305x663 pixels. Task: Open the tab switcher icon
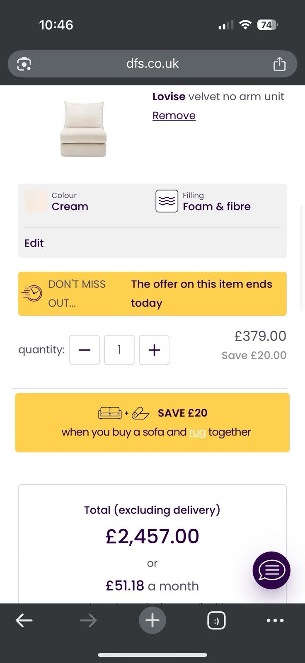[216, 620]
